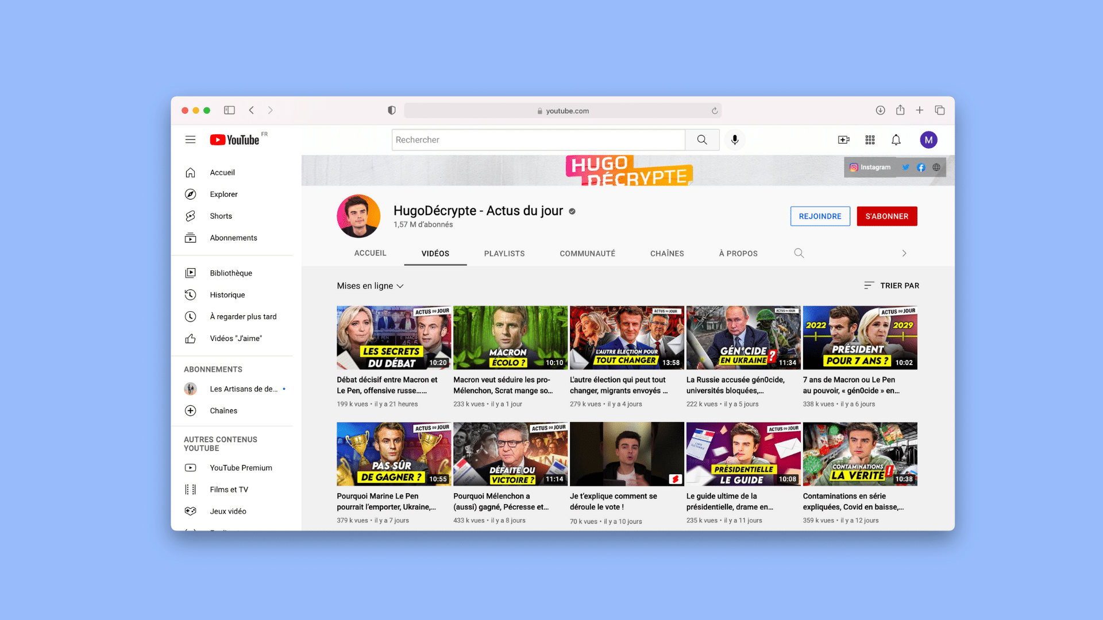Switch to the COMMUNAUTÉ tab
This screenshot has width=1103, height=620.
pos(588,253)
